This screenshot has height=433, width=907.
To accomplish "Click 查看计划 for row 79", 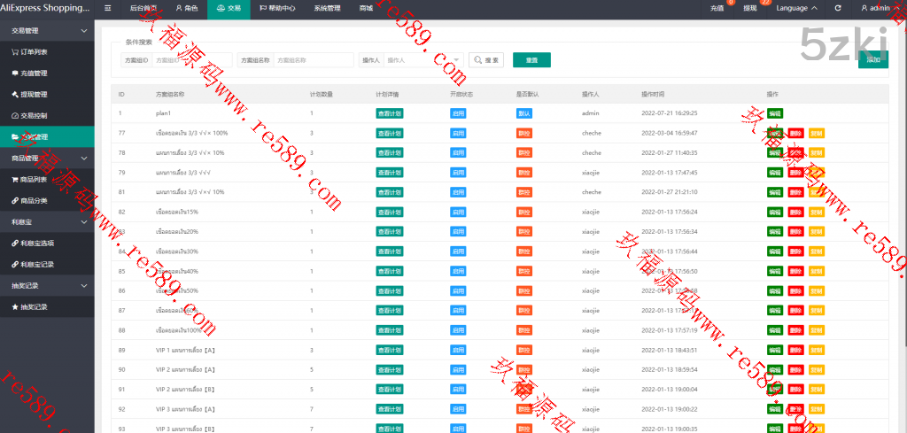I will tap(391, 173).
